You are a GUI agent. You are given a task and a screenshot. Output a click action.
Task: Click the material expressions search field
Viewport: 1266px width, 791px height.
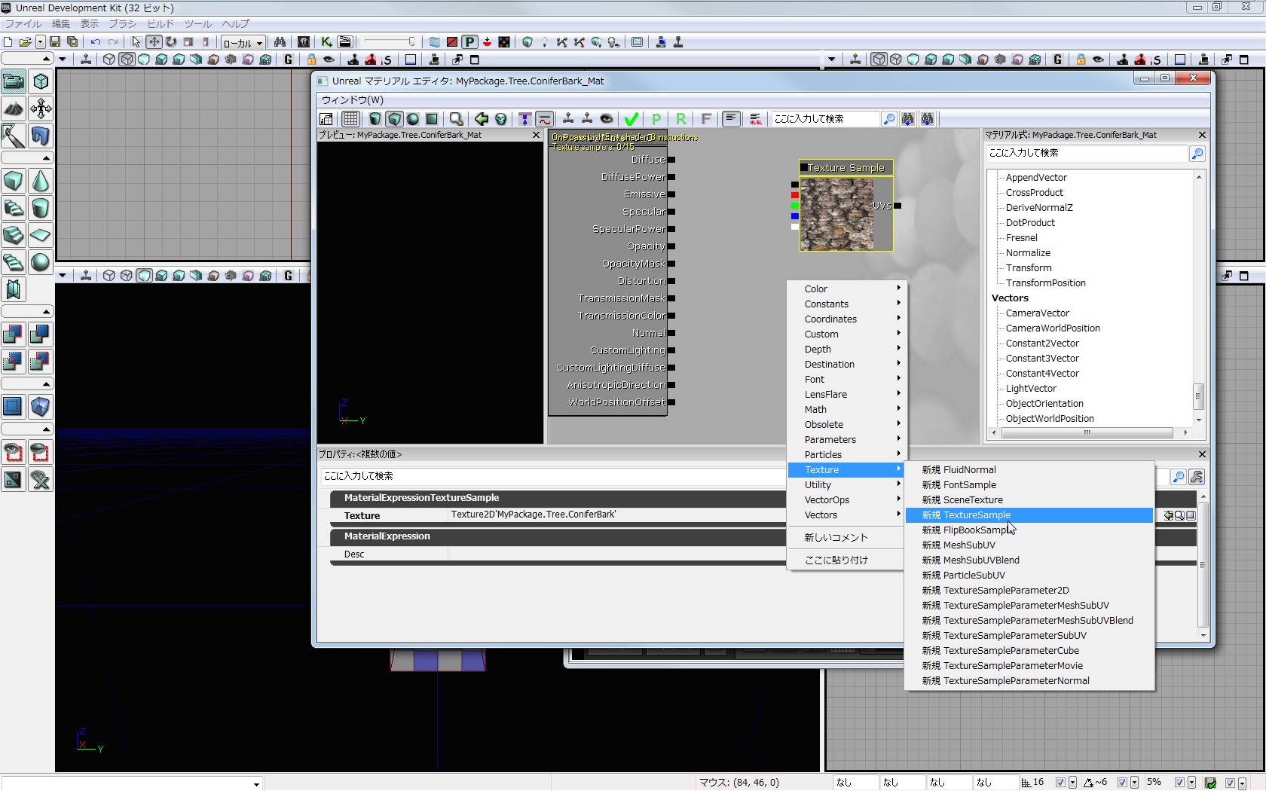1086,153
